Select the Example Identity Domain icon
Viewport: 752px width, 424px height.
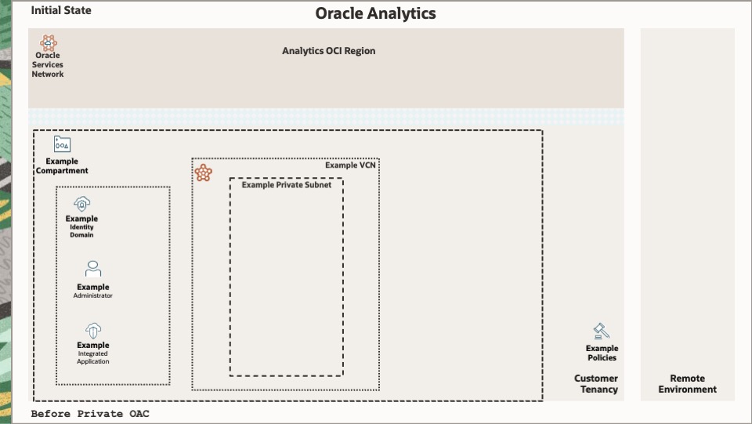tap(82, 205)
